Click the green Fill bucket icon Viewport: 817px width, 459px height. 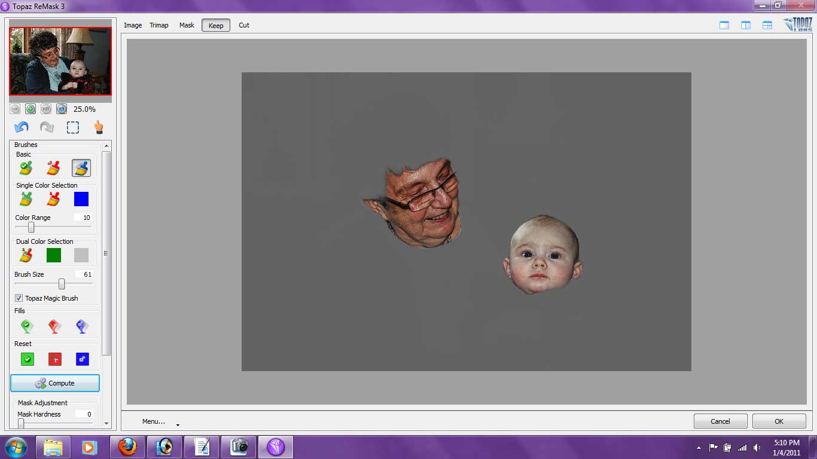coord(27,326)
